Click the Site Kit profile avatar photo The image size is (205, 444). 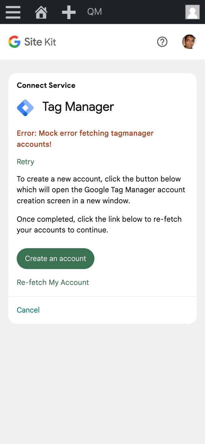coord(189,41)
